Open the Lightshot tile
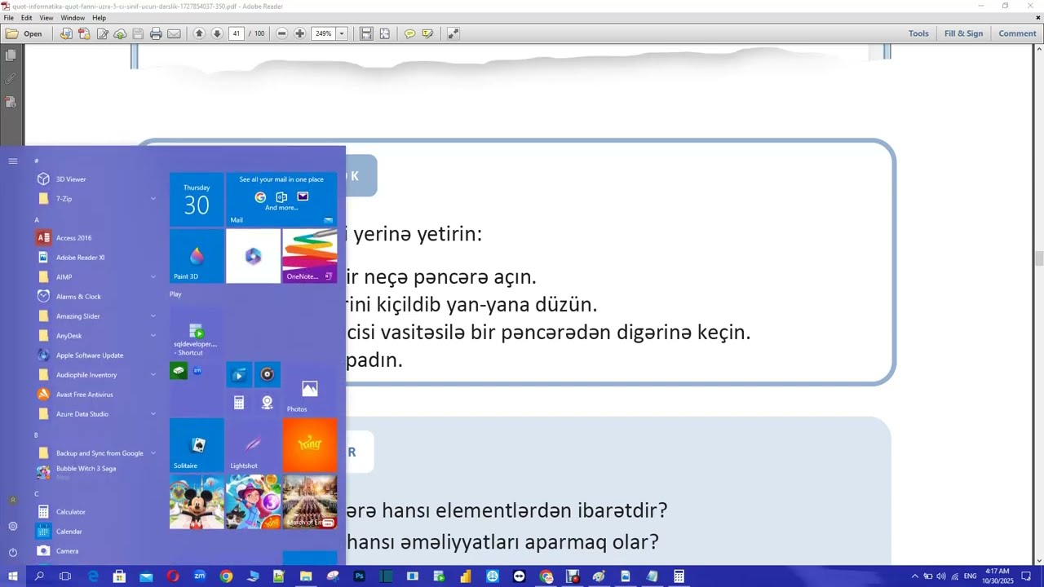 tap(253, 445)
